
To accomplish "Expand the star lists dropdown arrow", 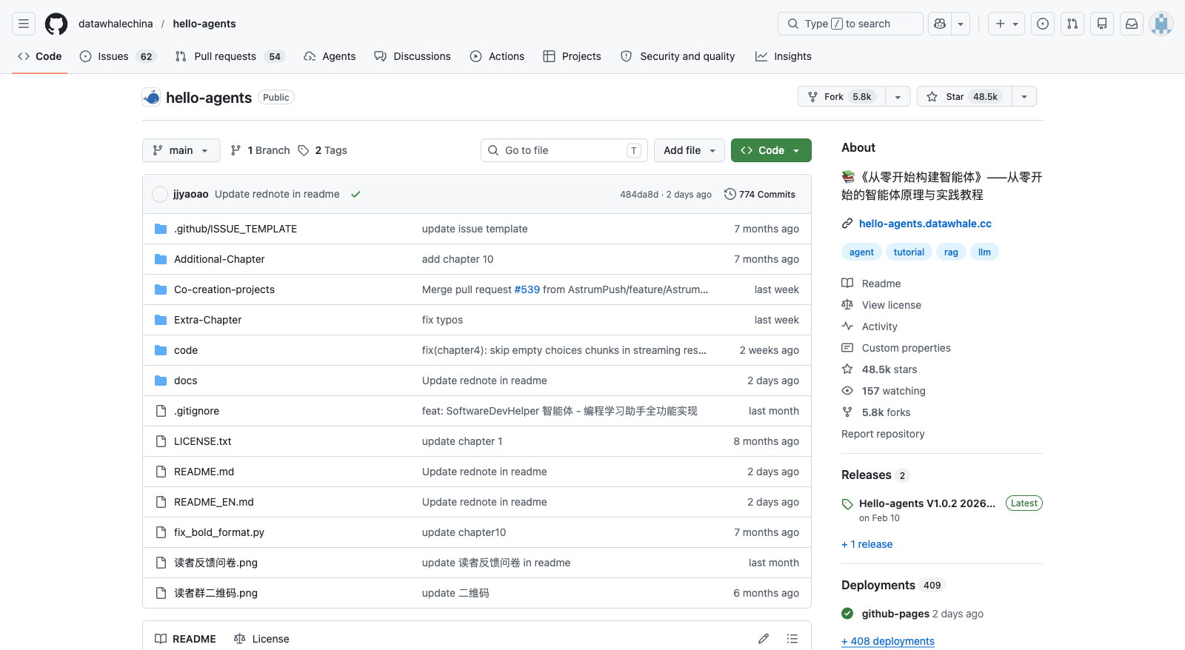I will (x=1024, y=97).
